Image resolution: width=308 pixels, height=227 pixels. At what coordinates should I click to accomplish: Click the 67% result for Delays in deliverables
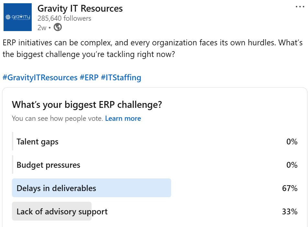[290, 188]
